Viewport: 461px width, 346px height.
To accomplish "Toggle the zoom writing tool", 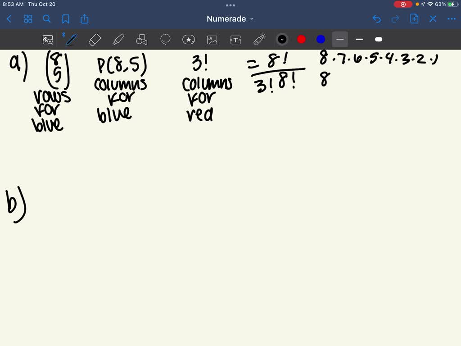I will coord(48,40).
